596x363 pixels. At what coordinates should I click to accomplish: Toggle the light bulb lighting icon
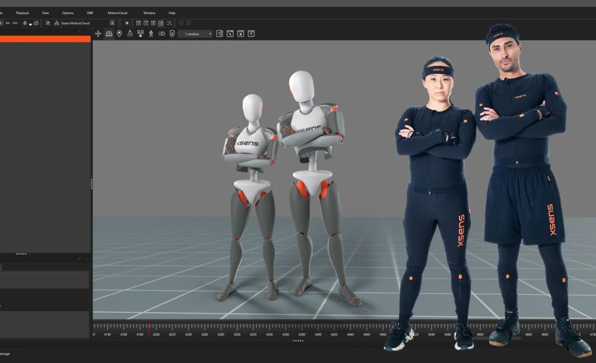130,34
